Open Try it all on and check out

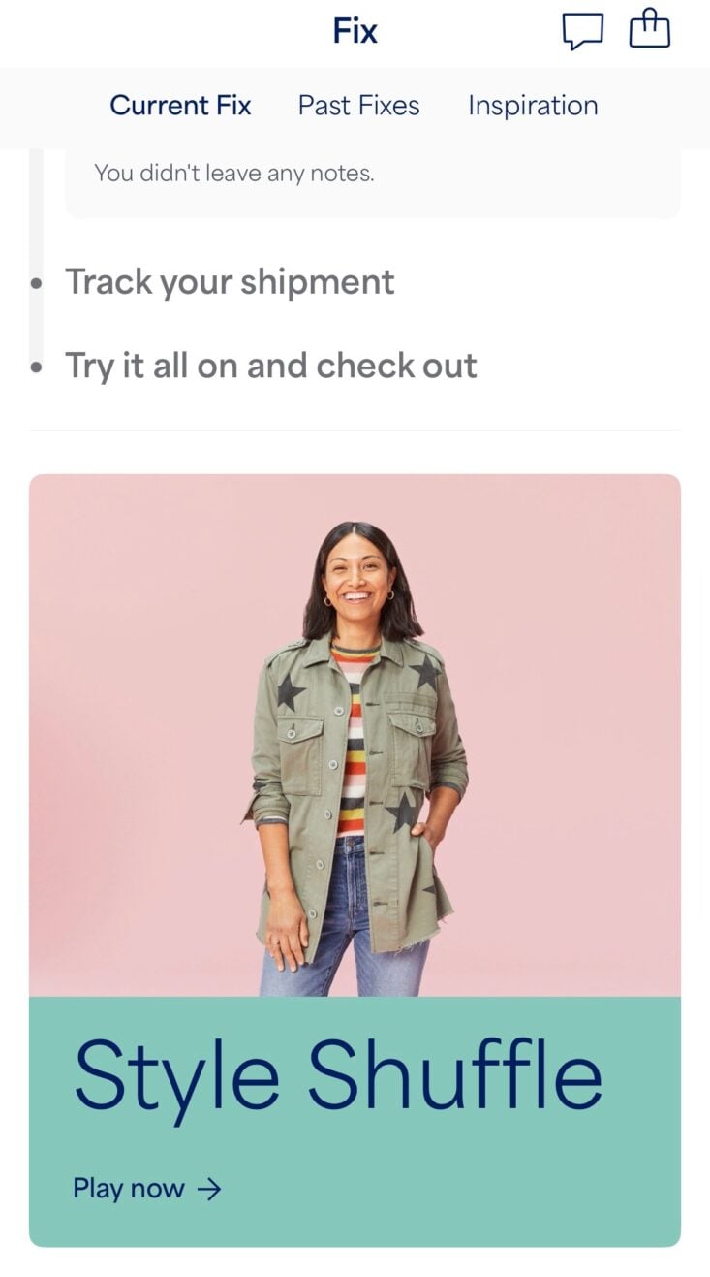click(271, 366)
